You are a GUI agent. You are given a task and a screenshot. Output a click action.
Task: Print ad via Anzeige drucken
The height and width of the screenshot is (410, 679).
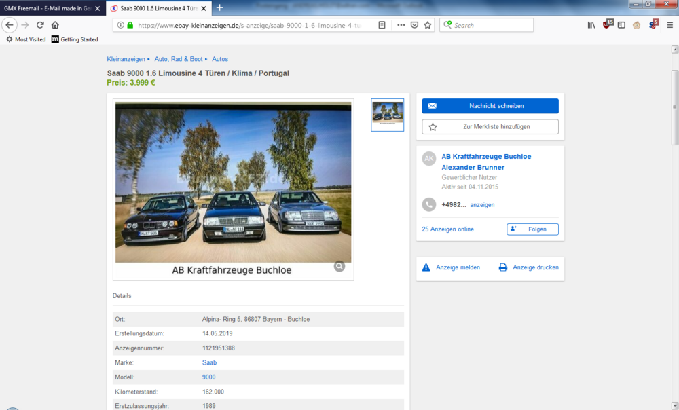(536, 267)
